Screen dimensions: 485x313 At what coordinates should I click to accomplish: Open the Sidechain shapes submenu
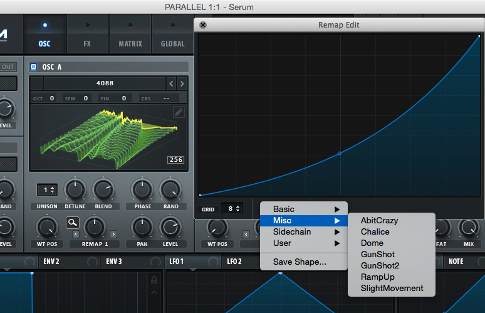point(304,232)
